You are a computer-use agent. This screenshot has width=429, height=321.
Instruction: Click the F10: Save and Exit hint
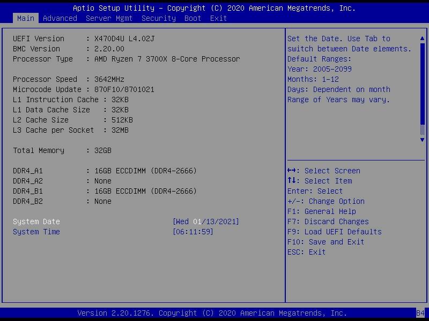click(326, 242)
